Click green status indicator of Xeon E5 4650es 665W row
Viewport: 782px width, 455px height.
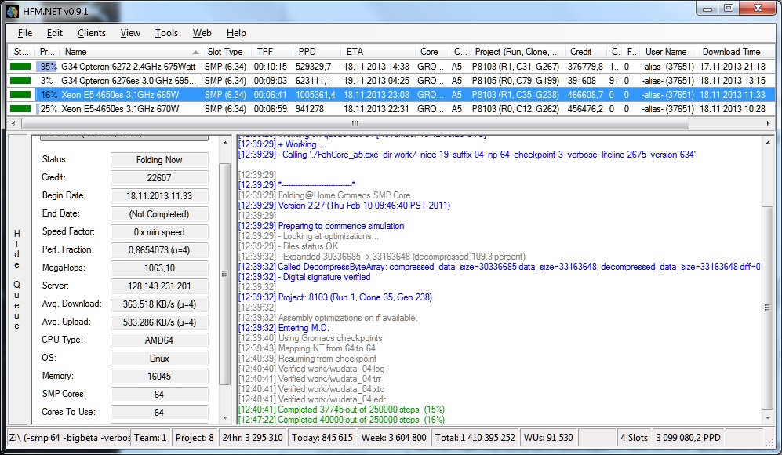(x=20, y=94)
